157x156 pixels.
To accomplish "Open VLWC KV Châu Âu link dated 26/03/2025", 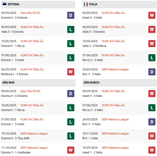I will (32, 69).
